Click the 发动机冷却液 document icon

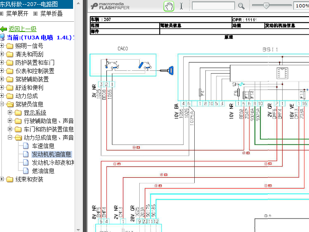coord(26,163)
